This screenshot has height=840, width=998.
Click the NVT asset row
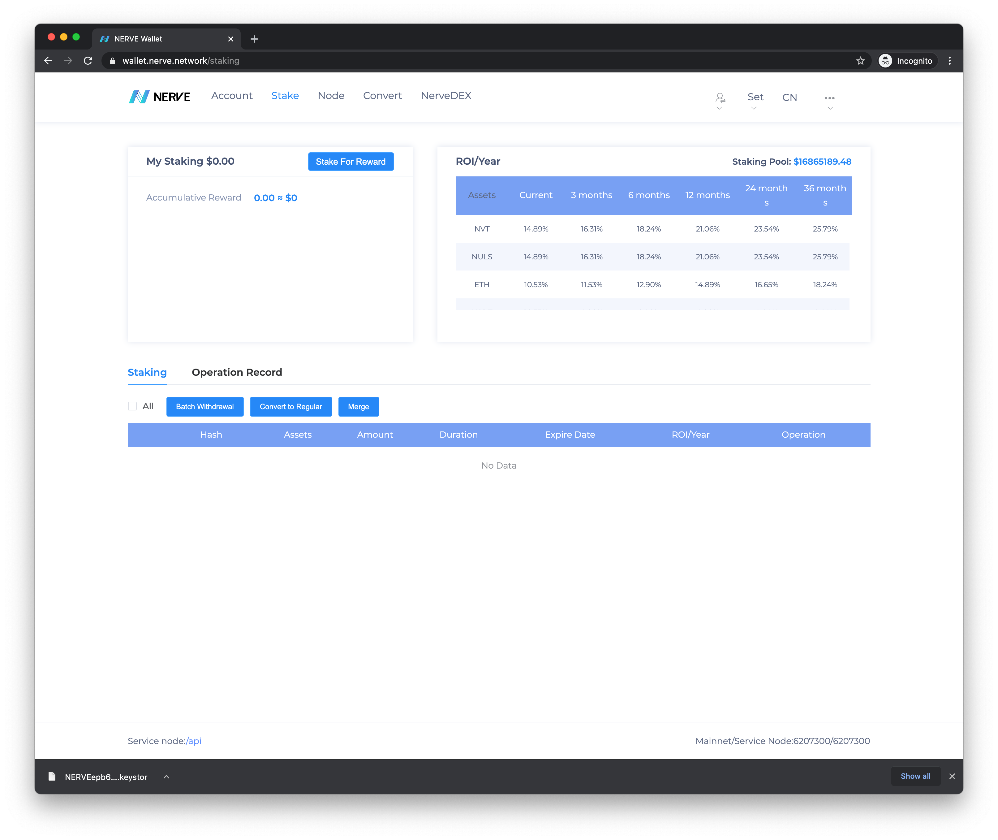tap(652, 229)
